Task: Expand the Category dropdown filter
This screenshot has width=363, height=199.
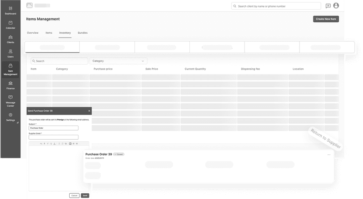Action: pyautogui.click(x=118, y=61)
